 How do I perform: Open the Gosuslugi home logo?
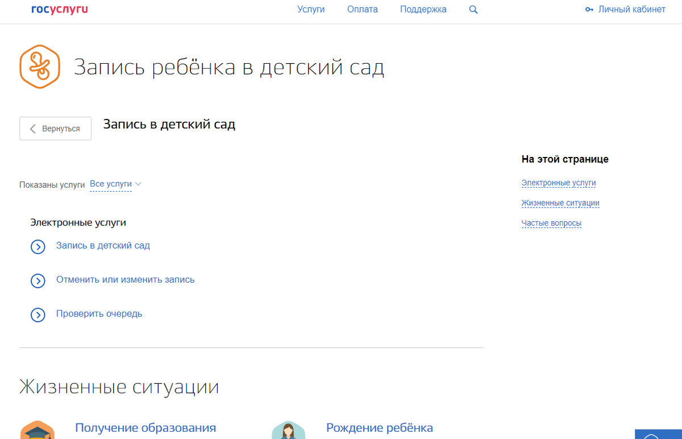coord(60,10)
